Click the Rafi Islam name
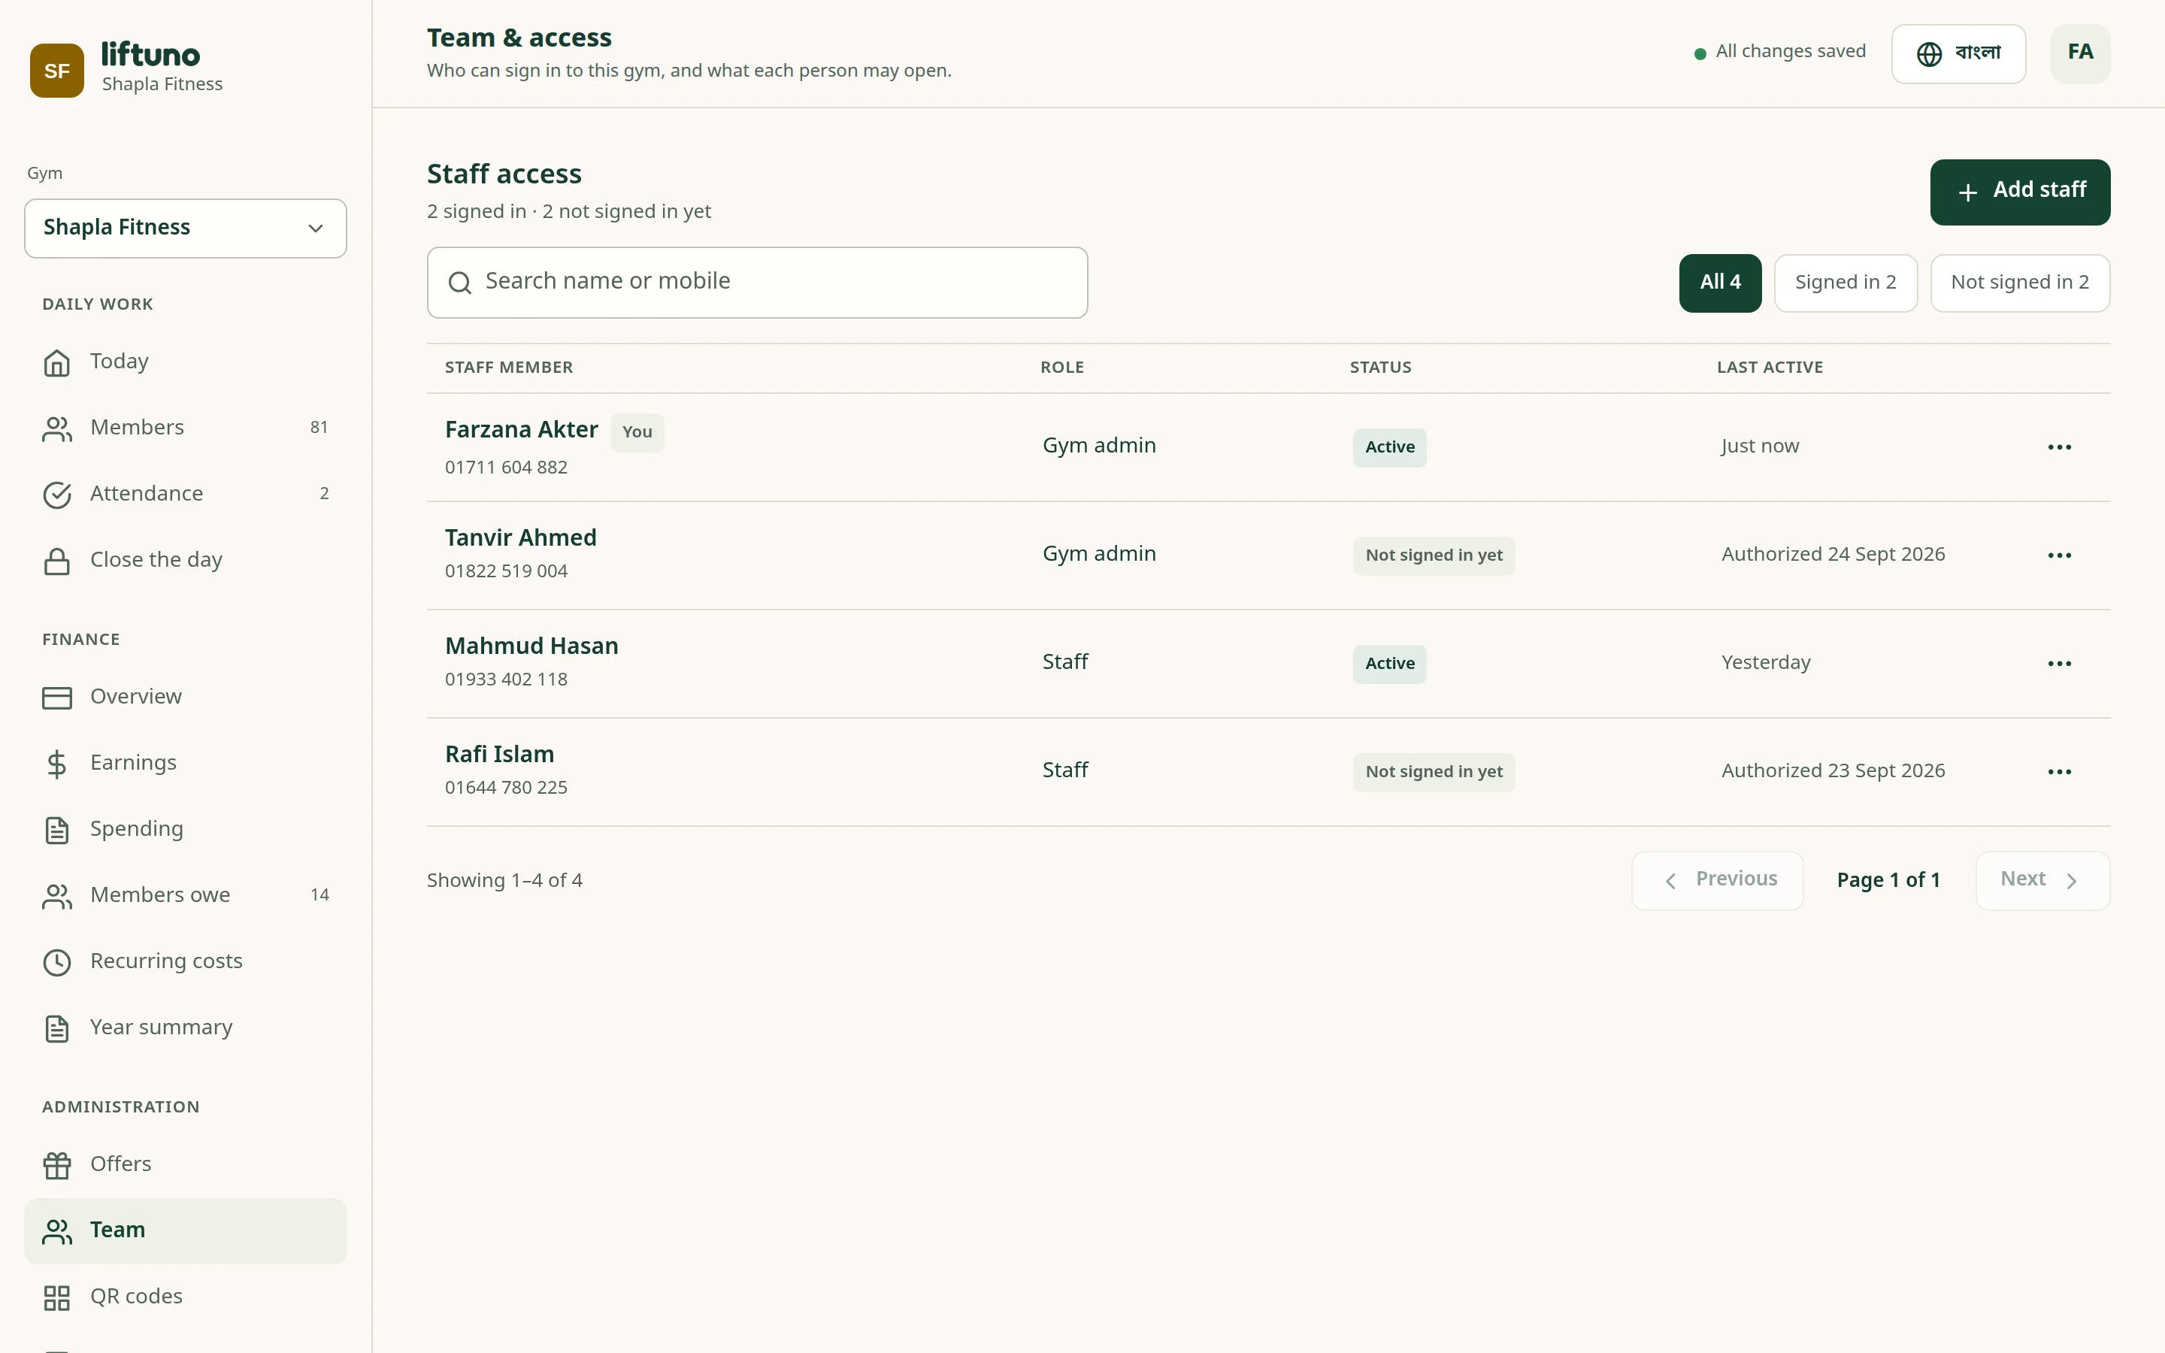The image size is (2165, 1353). (x=499, y=755)
